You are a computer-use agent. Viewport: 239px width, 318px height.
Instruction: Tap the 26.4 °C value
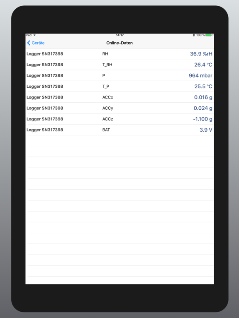203,65
